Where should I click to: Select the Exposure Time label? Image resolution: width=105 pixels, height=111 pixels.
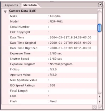(x=20, y=53)
